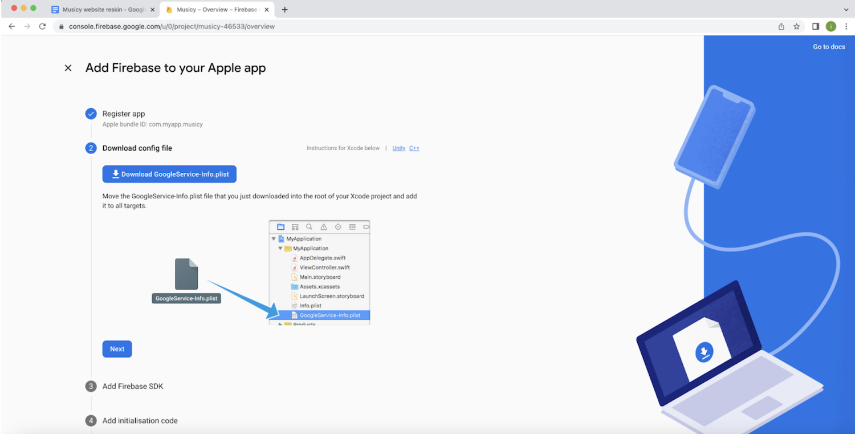This screenshot has height=434, width=855.
Task: Open Go to docs link
Action: point(829,47)
